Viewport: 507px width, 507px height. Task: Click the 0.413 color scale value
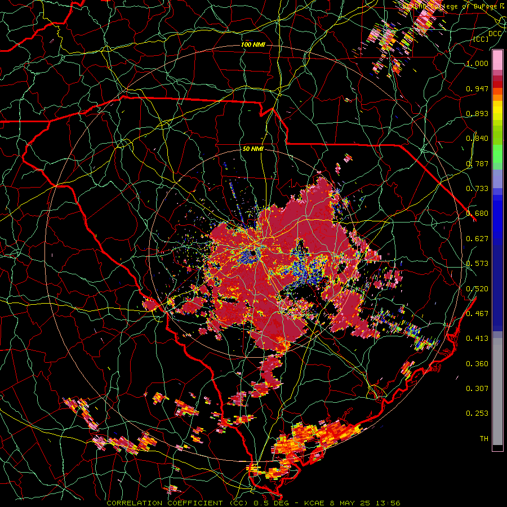click(x=477, y=339)
